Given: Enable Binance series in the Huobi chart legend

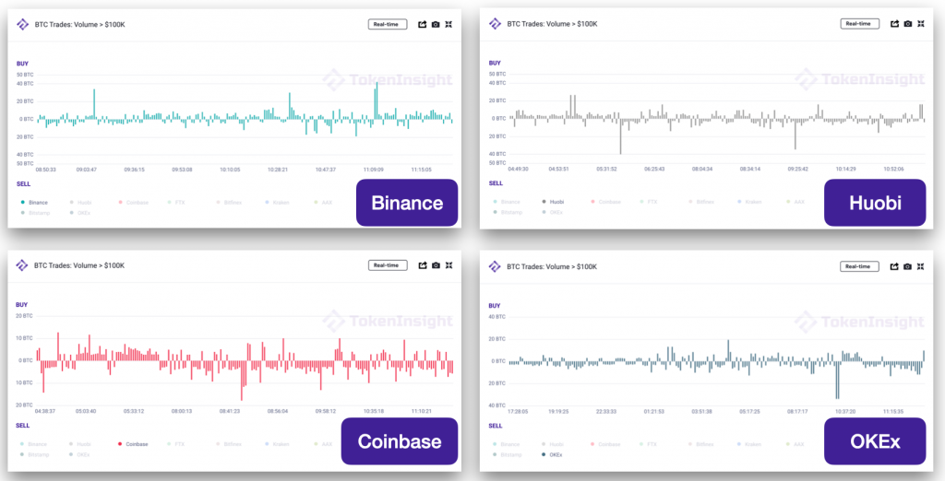Looking at the screenshot, I should click(507, 202).
